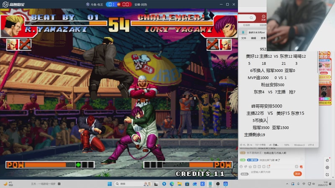Click the red gift icon beside chat toolbar
Image resolution: width=335 pixels, height=188 pixels.
click(301, 167)
